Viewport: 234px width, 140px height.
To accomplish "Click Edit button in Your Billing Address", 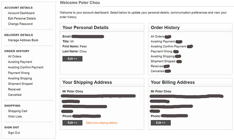I will click(x=160, y=123).
